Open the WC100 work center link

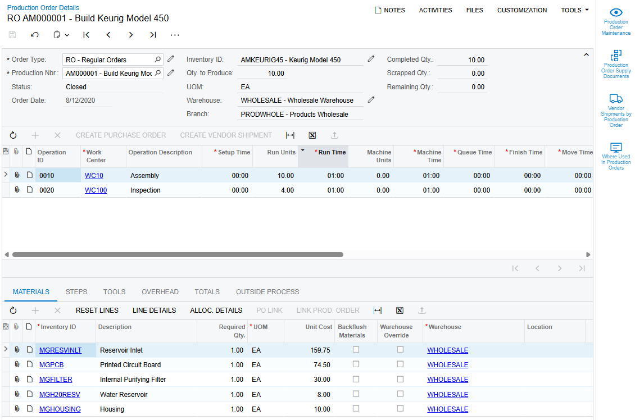[x=96, y=190]
